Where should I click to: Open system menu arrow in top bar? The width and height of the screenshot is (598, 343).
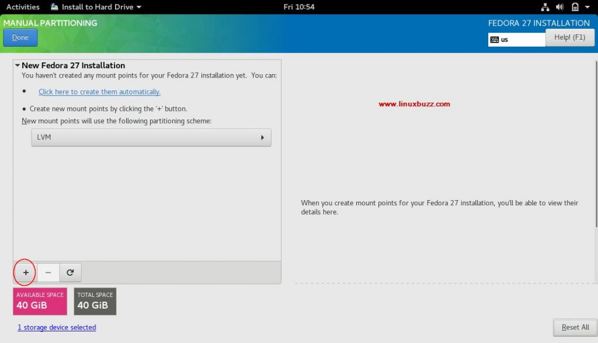click(x=587, y=7)
